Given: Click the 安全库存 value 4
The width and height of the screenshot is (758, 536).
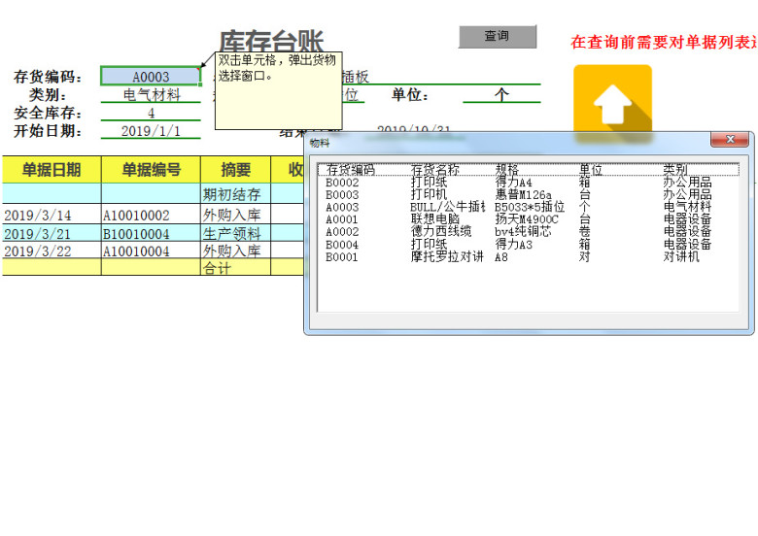Looking at the screenshot, I should pos(151,113).
